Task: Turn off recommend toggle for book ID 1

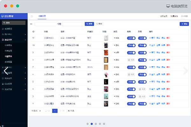Action: tap(131, 104)
